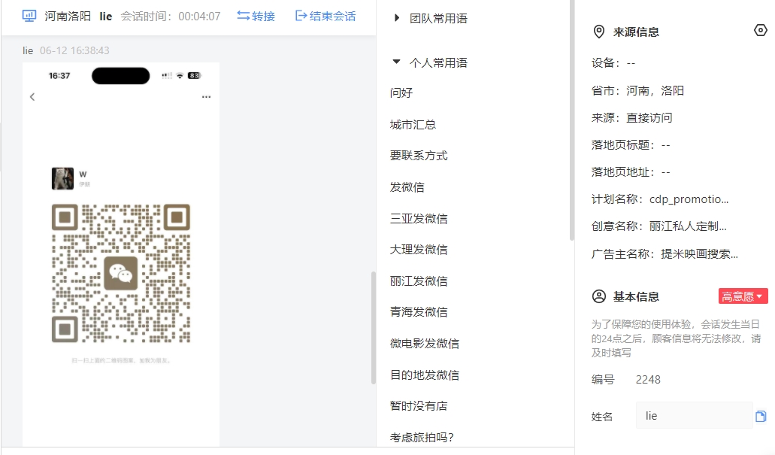Select the 青海发微信 quick phrase
This screenshot has width=775, height=455.
tap(419, 312)
